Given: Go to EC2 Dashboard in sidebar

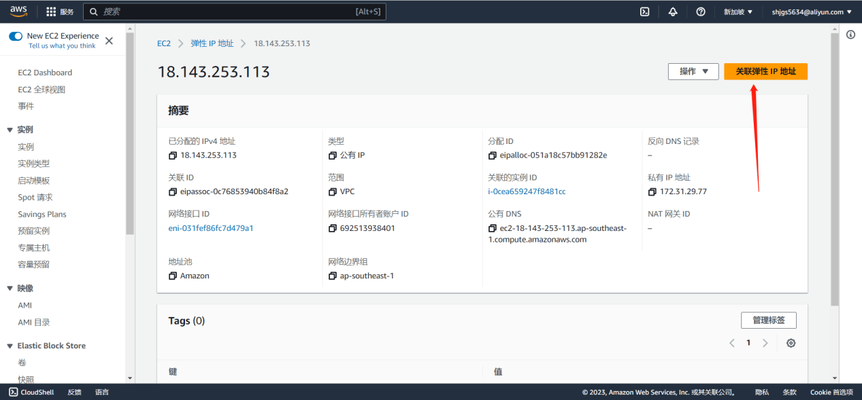Looking at the screenshot, I should pos(45,73).
